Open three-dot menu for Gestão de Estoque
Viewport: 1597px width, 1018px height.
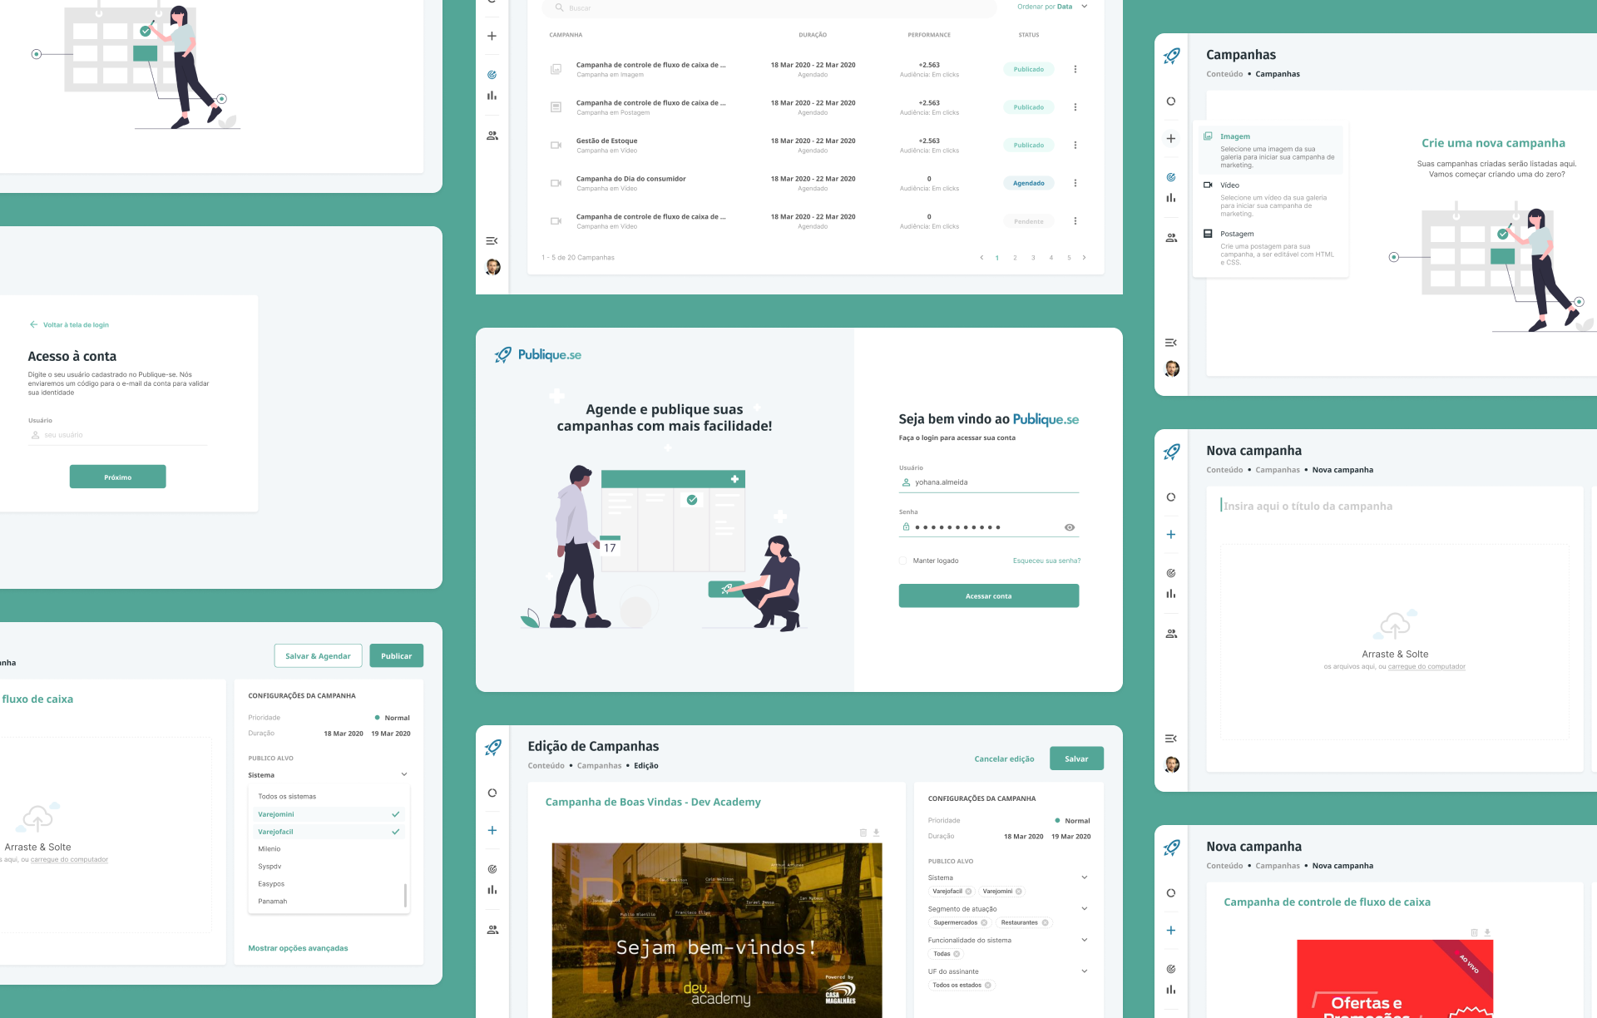coord(1075,145)
